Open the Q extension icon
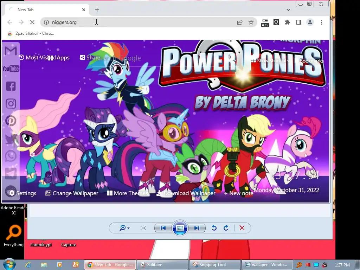This screenshot has width=360, height=270. tap(276, 22)
